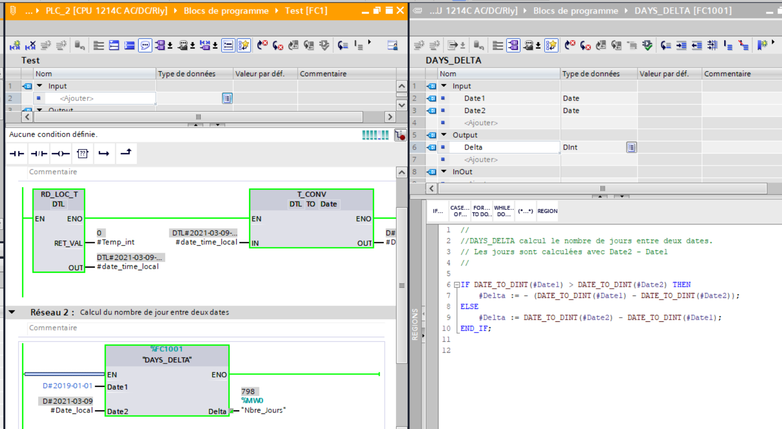782x429 pixels.
Task: Insert network icon in Test toolbar
Action: (15, 45)
